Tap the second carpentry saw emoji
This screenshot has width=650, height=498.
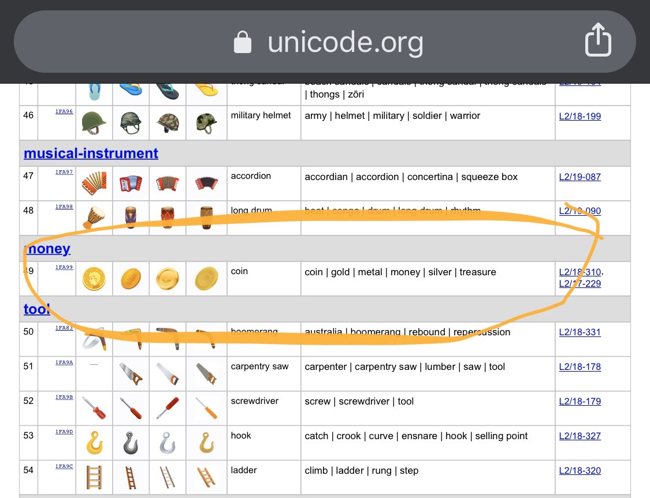(131, 373)
